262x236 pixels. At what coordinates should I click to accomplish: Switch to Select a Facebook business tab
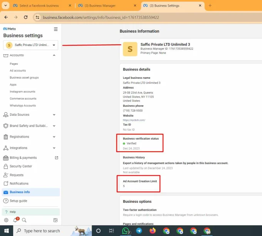[39, 6]
